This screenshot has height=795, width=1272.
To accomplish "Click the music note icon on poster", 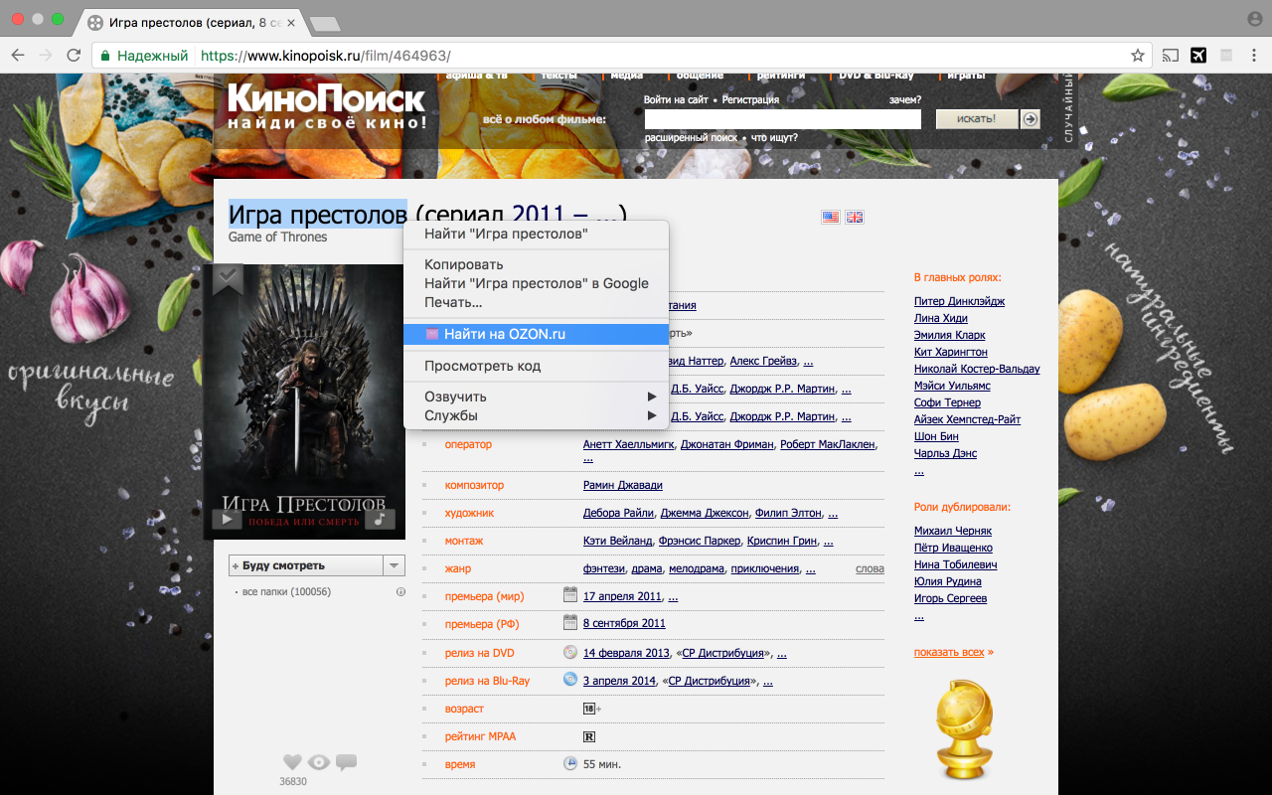I will [380, 519].
